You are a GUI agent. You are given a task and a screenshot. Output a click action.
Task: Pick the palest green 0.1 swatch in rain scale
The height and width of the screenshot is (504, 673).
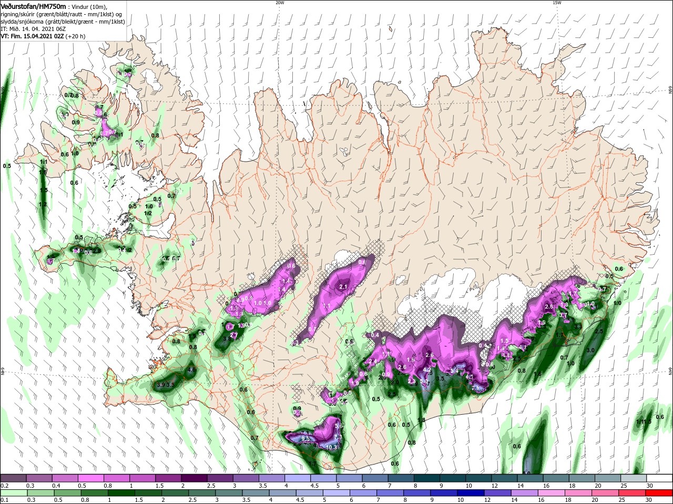(x=13, y=493)
